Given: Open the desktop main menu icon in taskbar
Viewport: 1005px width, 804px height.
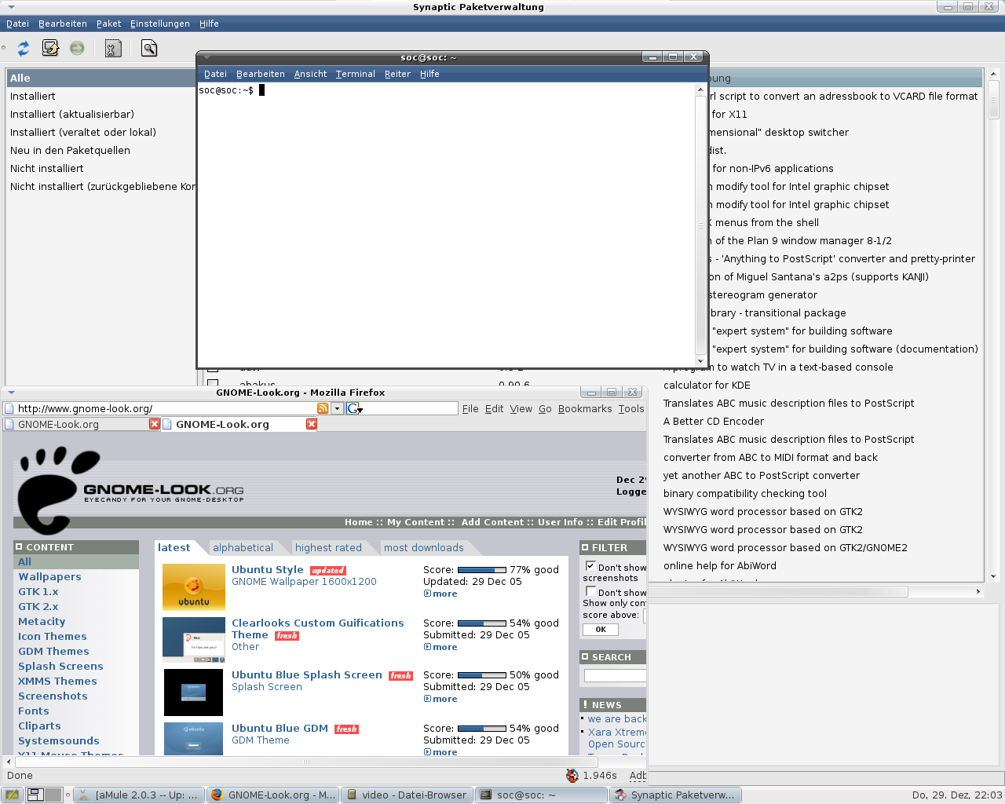Looking at the screenshot, I should [x=13, y=795].
